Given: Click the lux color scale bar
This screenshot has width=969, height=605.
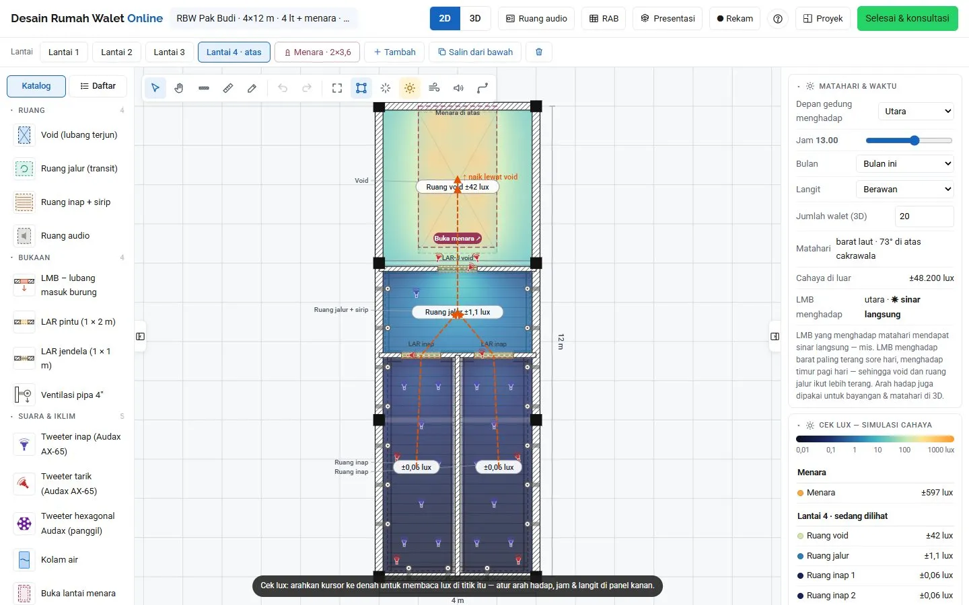Looking at the screenshot, I should [x=875, y=439].
